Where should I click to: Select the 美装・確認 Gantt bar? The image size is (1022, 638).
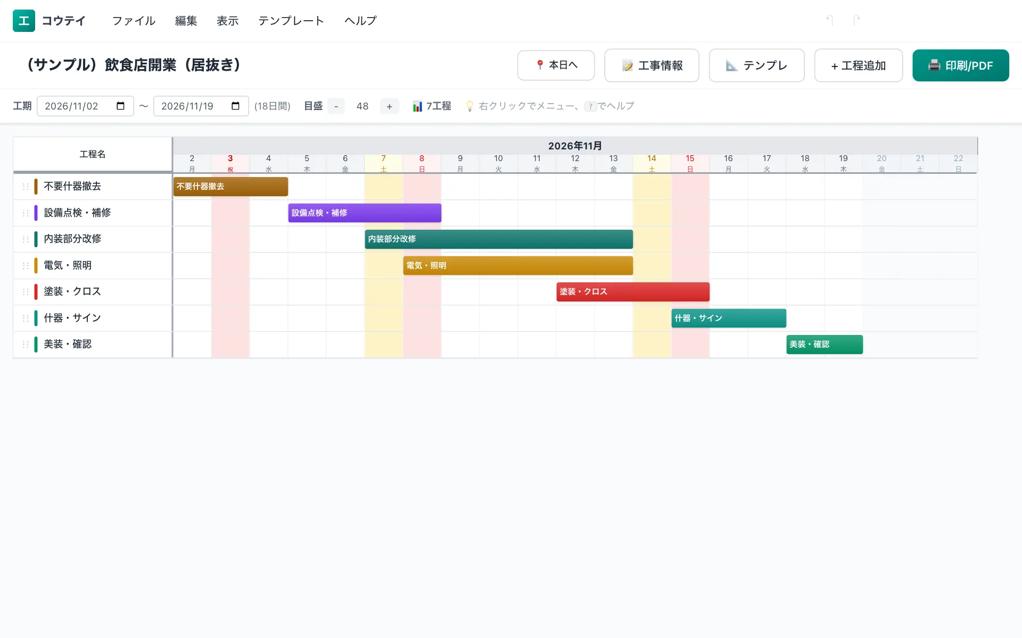[x=825, y=345]
